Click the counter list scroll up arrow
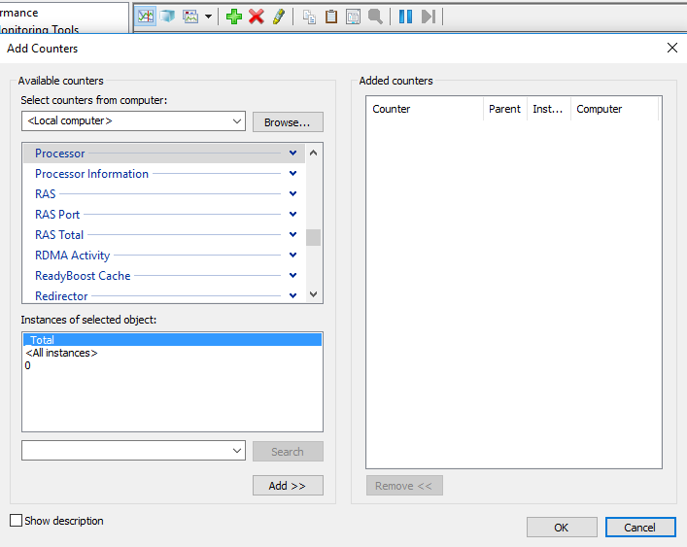This screenshot has height=547, width=687. pos(313,153)
